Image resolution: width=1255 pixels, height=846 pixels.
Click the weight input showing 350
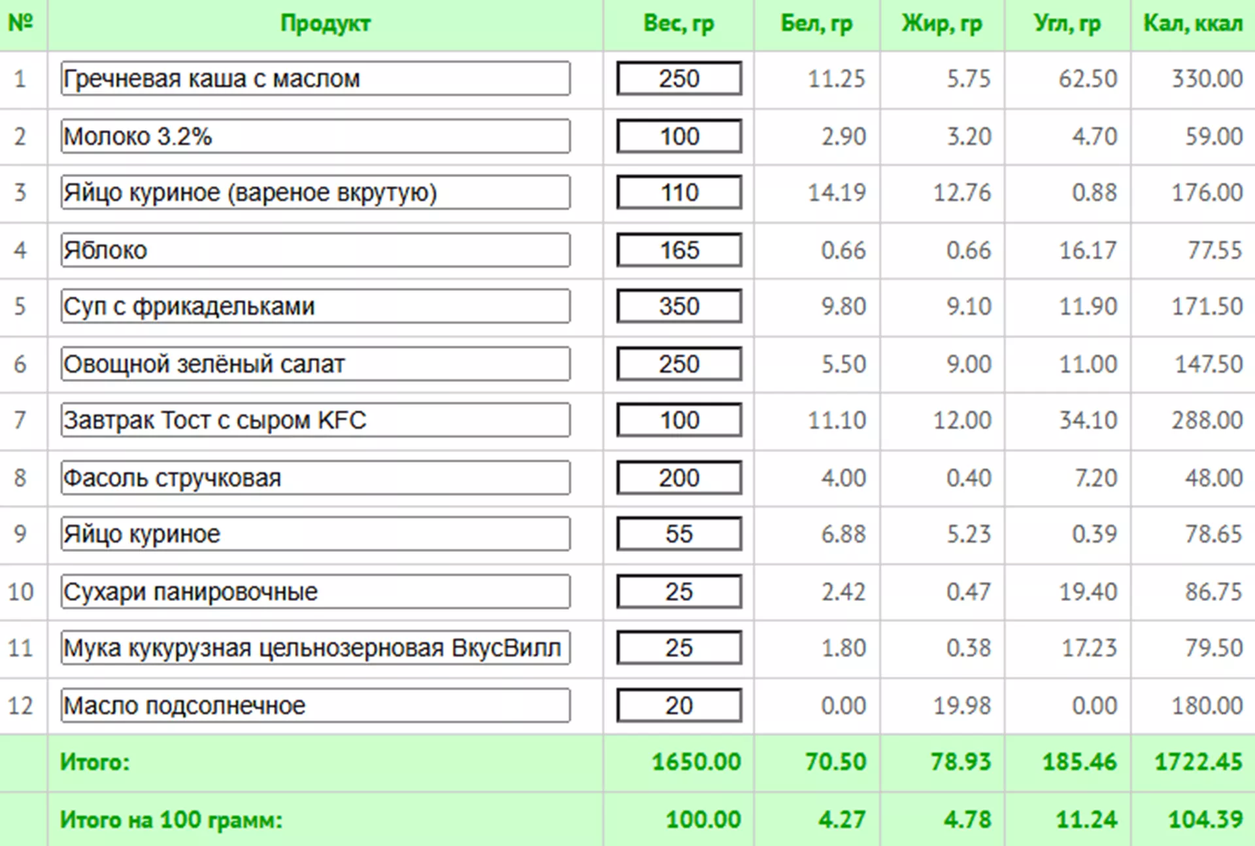point(678,306)
